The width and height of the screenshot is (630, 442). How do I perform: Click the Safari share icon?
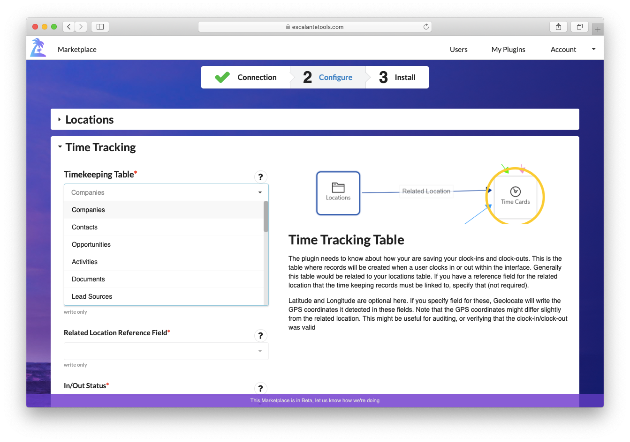coord(558,27)
